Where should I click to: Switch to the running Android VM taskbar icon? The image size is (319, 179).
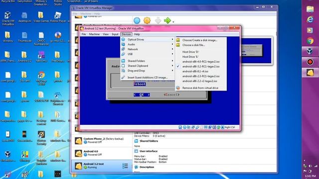point(310,73)
